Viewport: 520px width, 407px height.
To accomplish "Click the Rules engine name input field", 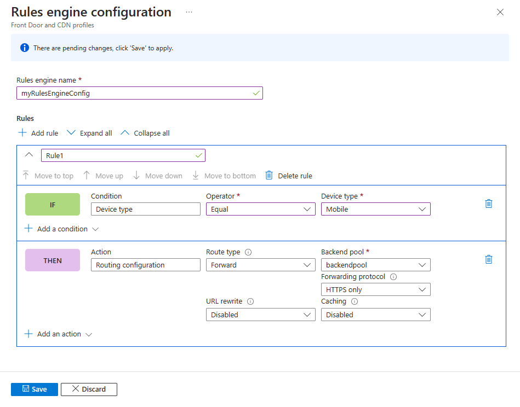I will [x=140, y=93].
